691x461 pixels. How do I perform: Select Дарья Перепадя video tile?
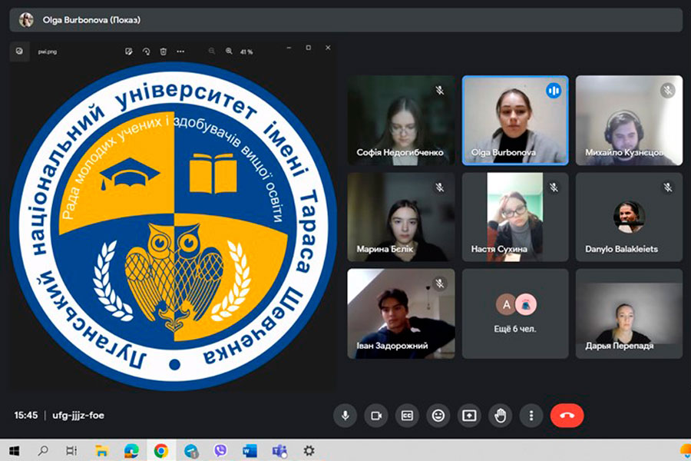[x=629, y=313]
